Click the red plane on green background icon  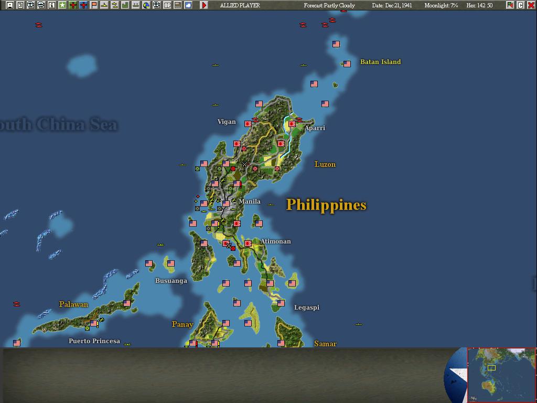pos(73,5)
